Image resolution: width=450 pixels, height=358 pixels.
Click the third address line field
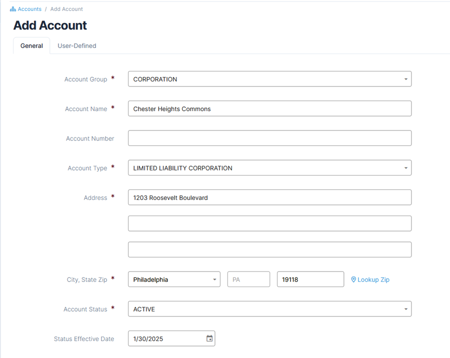click(270, 249)
